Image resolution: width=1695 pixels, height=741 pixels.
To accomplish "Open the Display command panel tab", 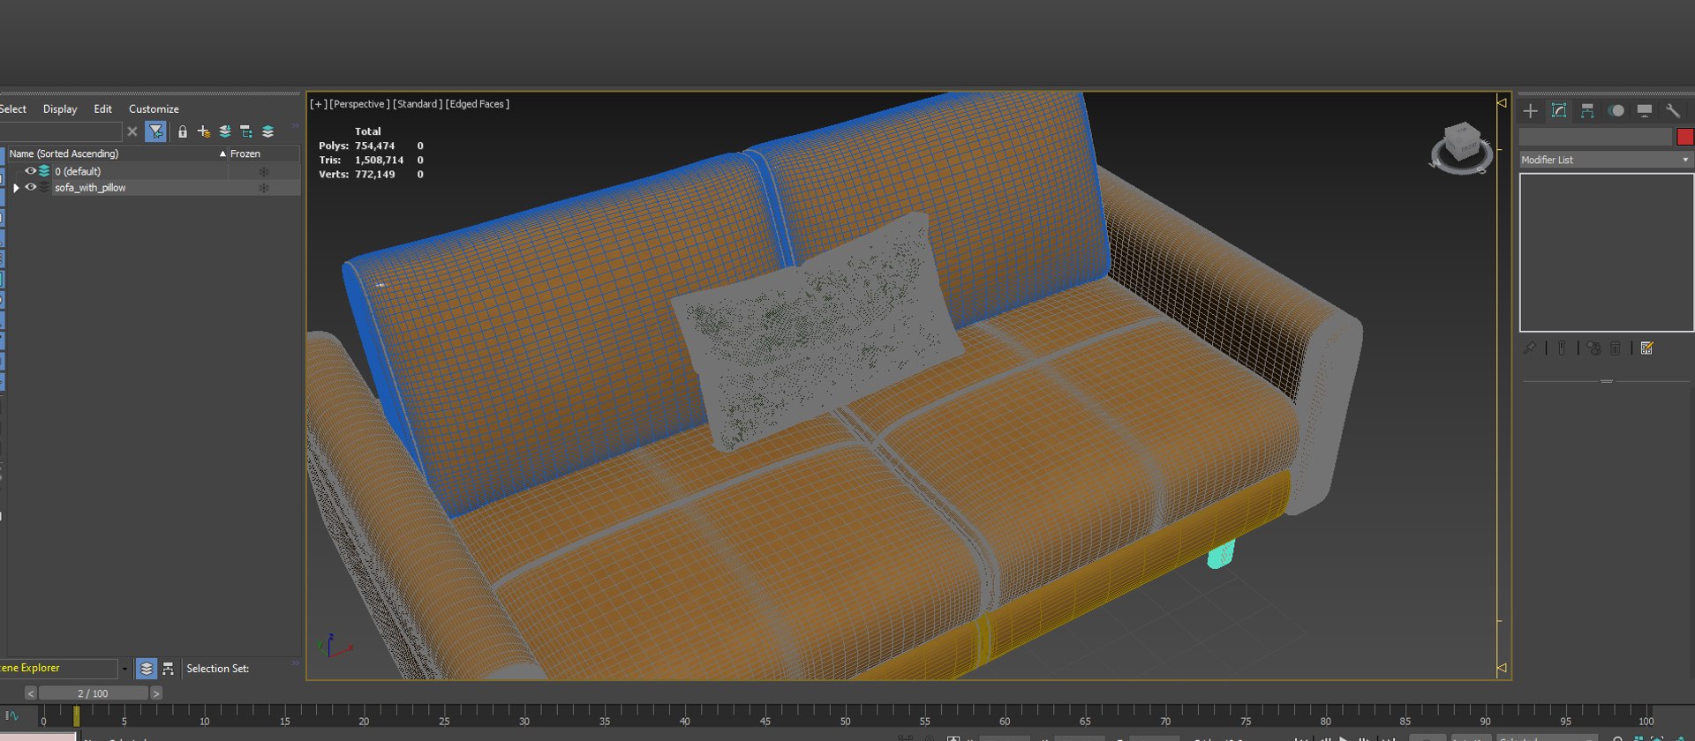I will point(1644,110).
